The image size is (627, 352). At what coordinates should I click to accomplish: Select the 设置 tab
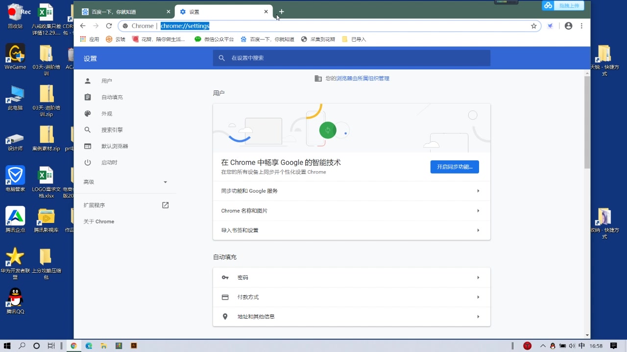coord(223,12)
